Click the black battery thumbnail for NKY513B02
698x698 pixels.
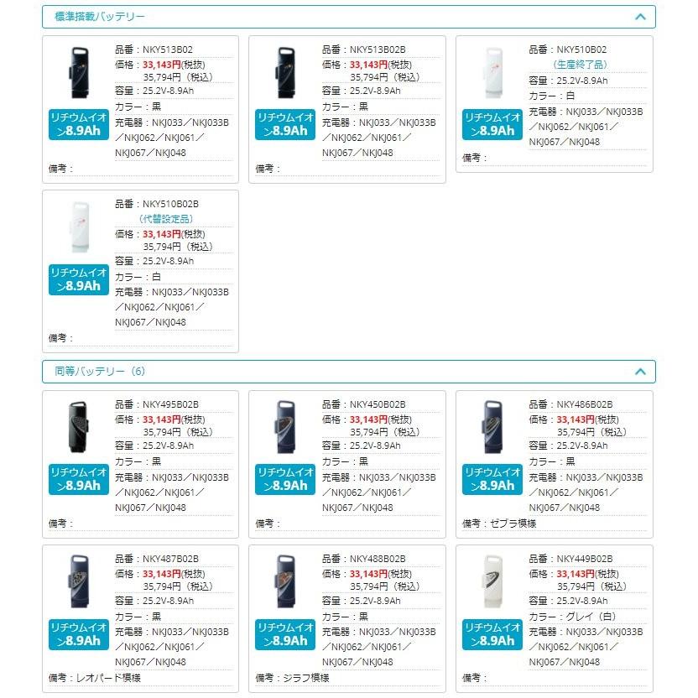click(x=78, y=72)
